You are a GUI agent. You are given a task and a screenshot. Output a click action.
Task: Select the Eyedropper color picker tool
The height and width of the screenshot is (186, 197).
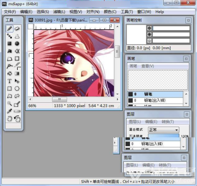(x=9, y=111)
